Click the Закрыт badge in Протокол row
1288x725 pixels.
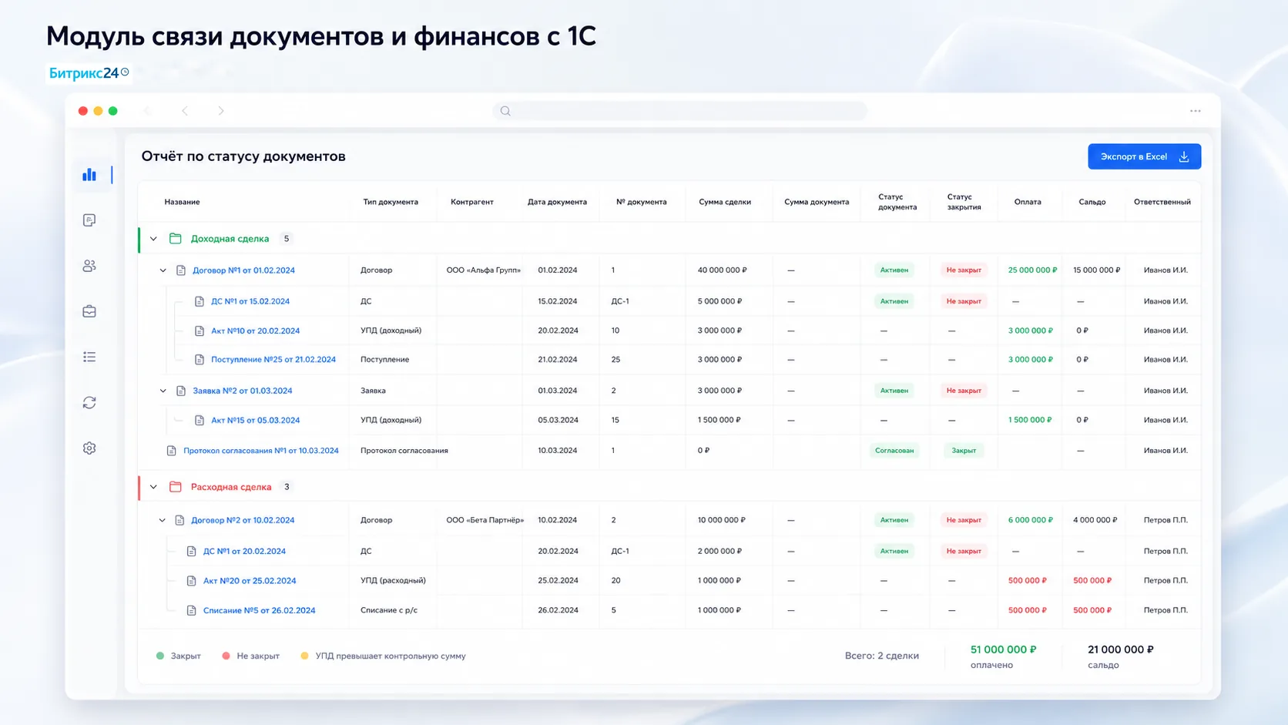(964, 451)
